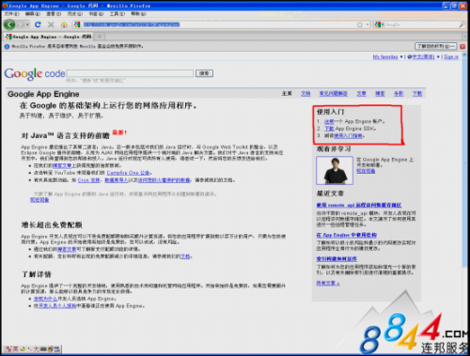This screenshot has height=356, width=470.
Task: Reload the page with the blue refresh icon
Action: [x=38, y=24]
